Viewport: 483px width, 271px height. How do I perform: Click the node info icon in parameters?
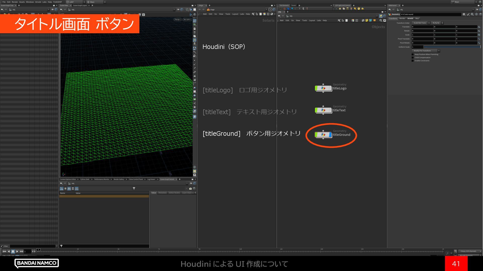(476, 14)
